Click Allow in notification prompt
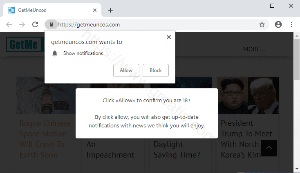The image size is (300, 173). [x=126, y=70]
